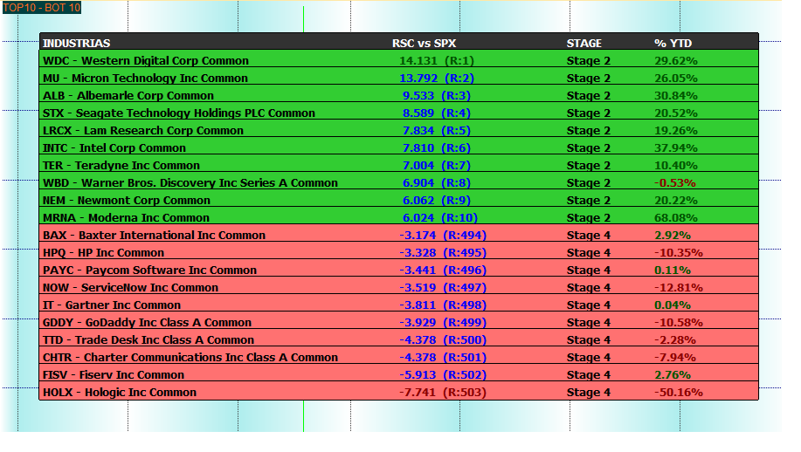Click YTD value -10.35% for HPQ
Screen dimensions: 801x452
pyautogui.click(x=679, y=252)
